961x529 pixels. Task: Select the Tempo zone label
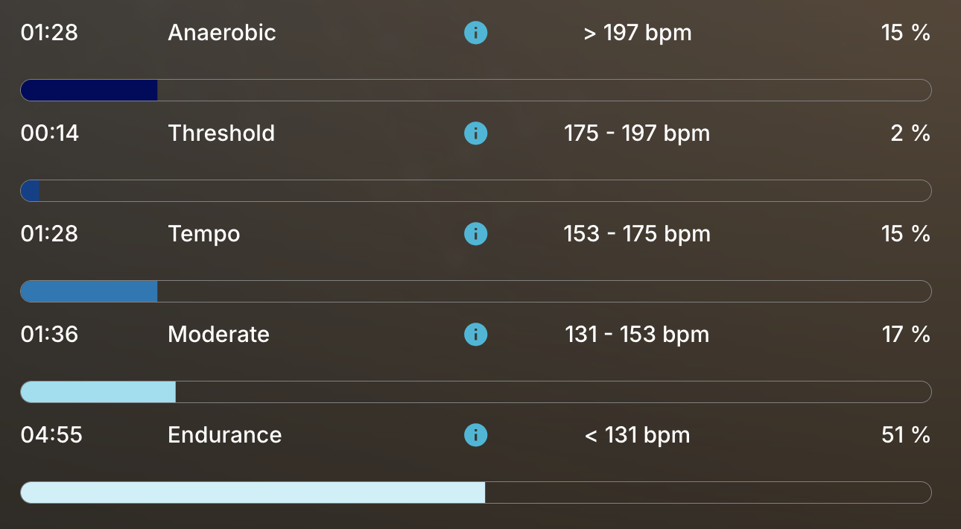[204, 234]
